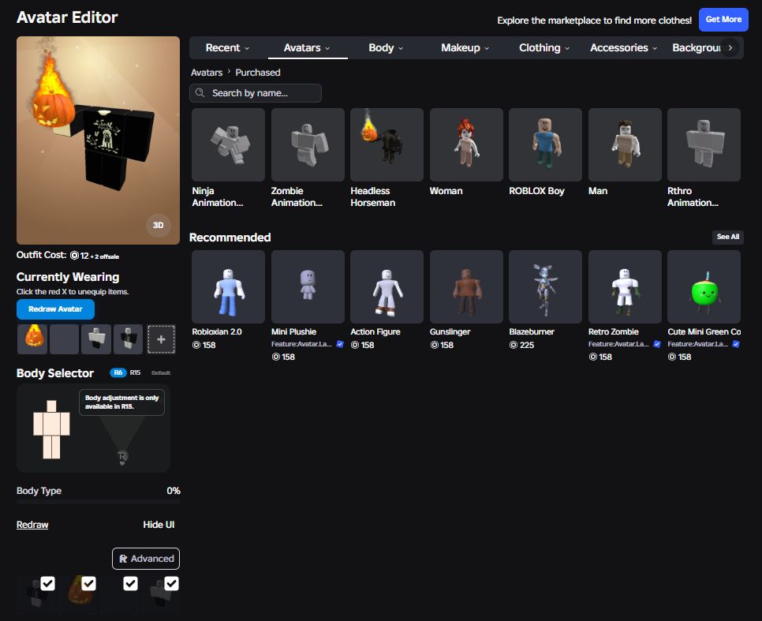Expand the Clothing dropdown
This screenshot has height=621, width=762.
[x=544, y=47]
